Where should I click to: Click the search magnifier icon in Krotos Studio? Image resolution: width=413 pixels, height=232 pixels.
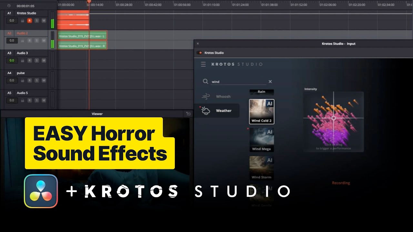click(x=205, y=82)
